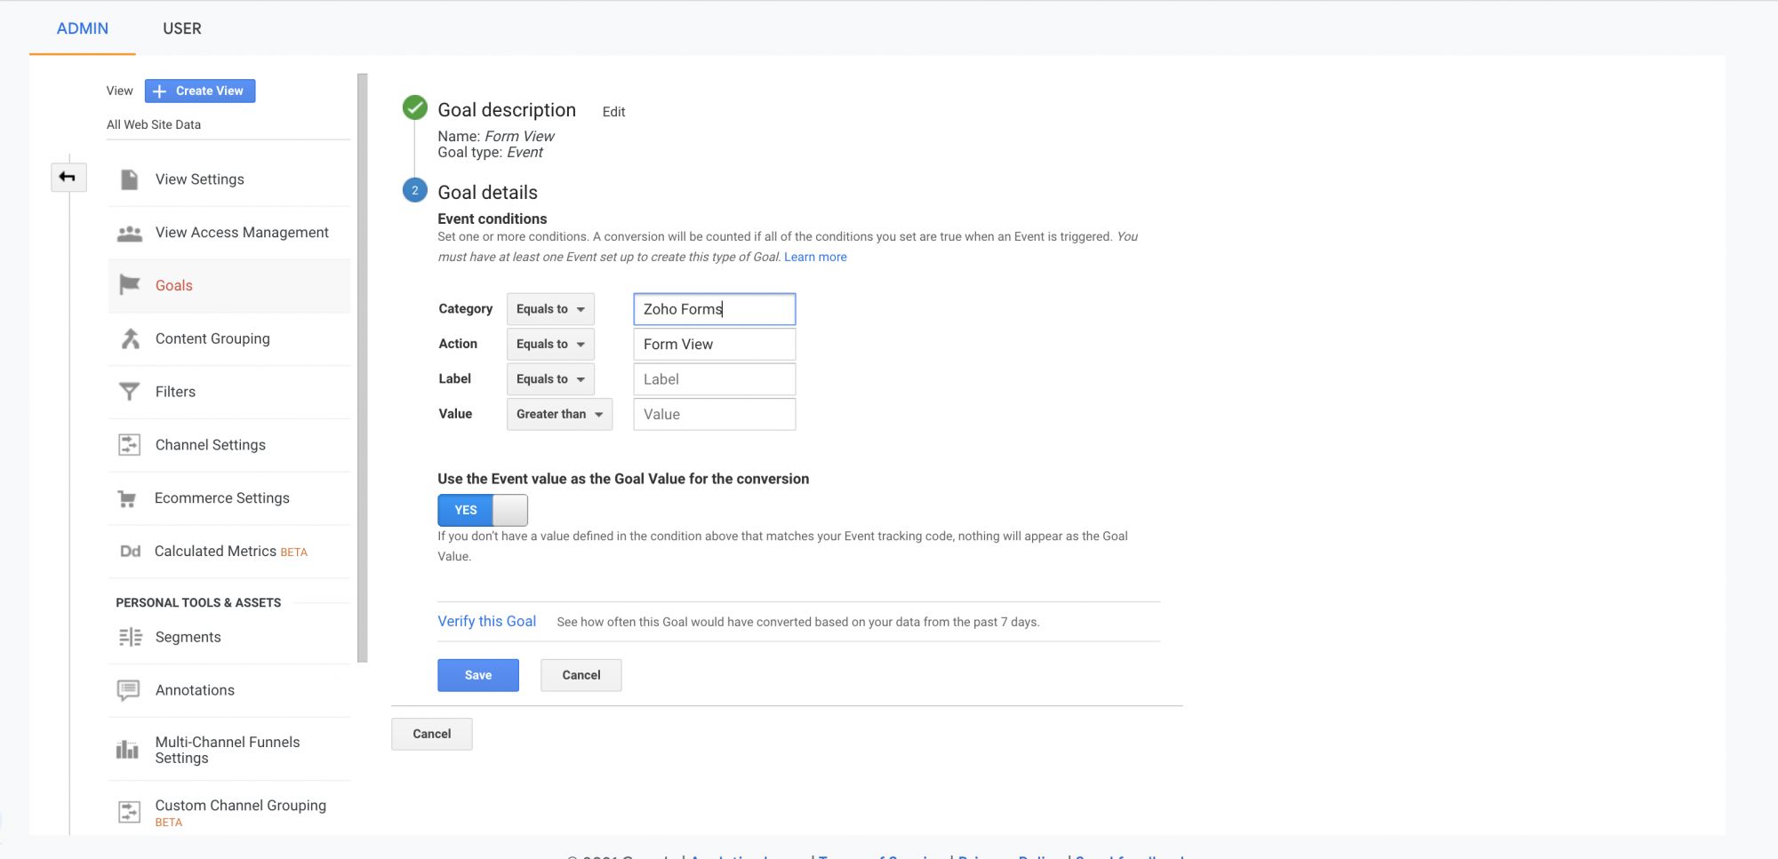1778x859 pixels.
Task: Open the Content Grouping section
Action: click(x=212, y=338)
